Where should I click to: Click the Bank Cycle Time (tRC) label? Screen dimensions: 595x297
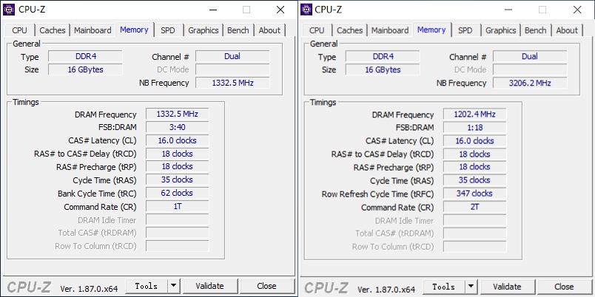pyautogui.click(x=97, y=194)
